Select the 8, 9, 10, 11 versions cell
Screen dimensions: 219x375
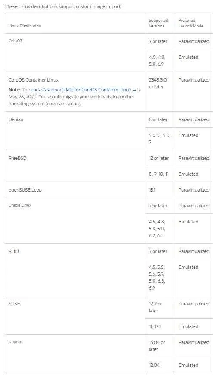(x=159, y=174)
